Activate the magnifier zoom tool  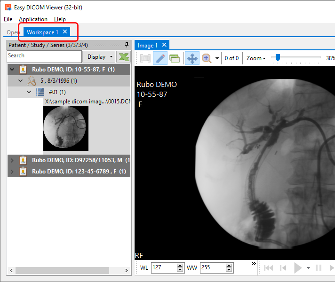click(206, 58)
